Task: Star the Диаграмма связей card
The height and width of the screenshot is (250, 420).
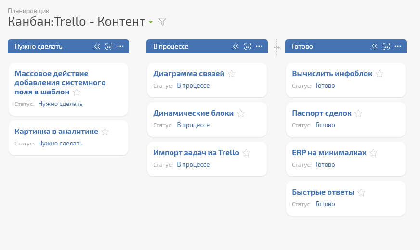Action: coord(232,74)
